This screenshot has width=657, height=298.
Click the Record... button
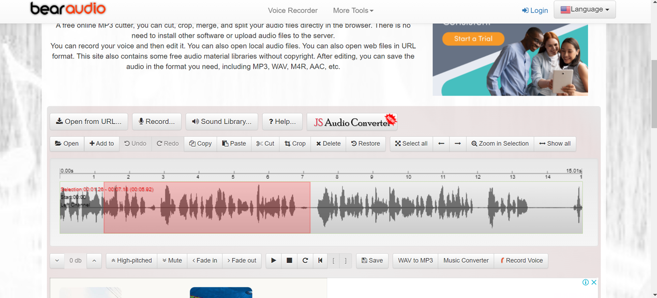pos(157,121)
